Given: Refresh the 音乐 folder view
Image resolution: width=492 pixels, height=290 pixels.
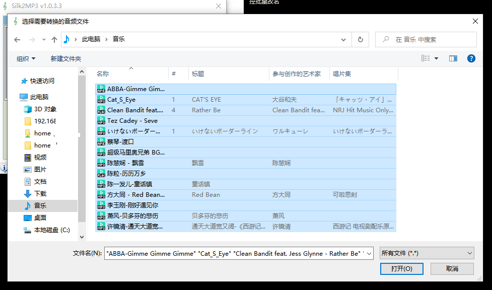Looking at the screenshot, I should point(361,40).
